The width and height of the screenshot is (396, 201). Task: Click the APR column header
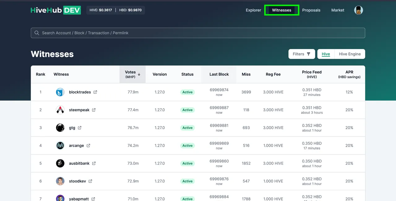click(x=349, y=74)
